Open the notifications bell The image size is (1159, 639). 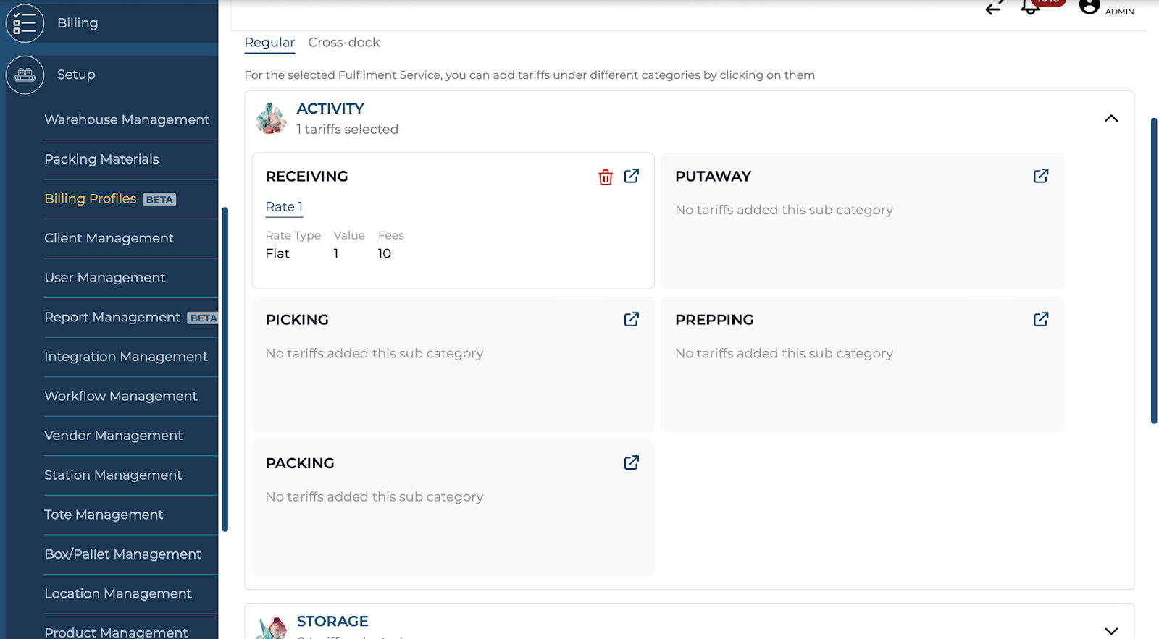click(x=1030, y=7)
